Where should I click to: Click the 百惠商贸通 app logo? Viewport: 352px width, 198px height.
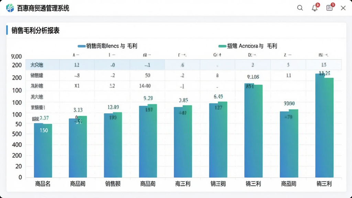coord(10,8)
